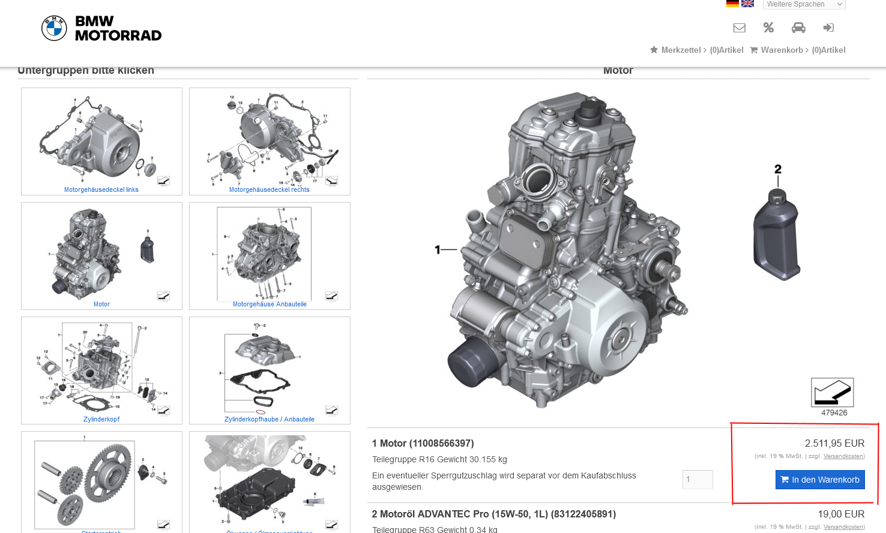Click the main engine diagram image
This screenshot has height=533, width=886.
tap(567, 249)
